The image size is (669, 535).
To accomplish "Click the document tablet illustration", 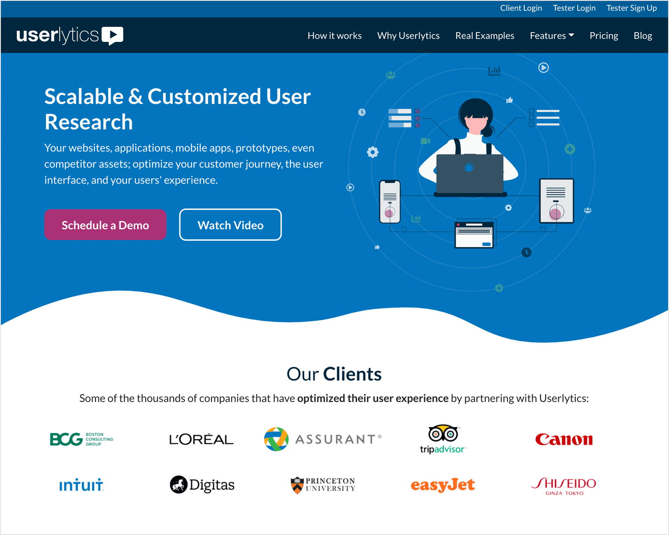I will (x=556, y=201).
